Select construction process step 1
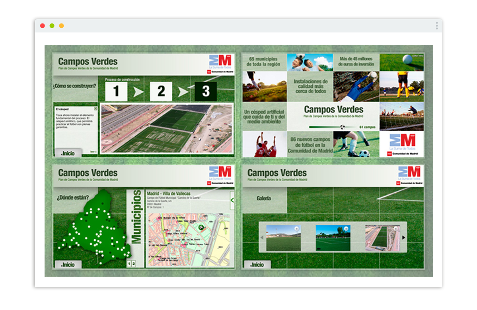The width and height of the screenshot is (477, 310). pyautogui.click(x=116, y=91)
